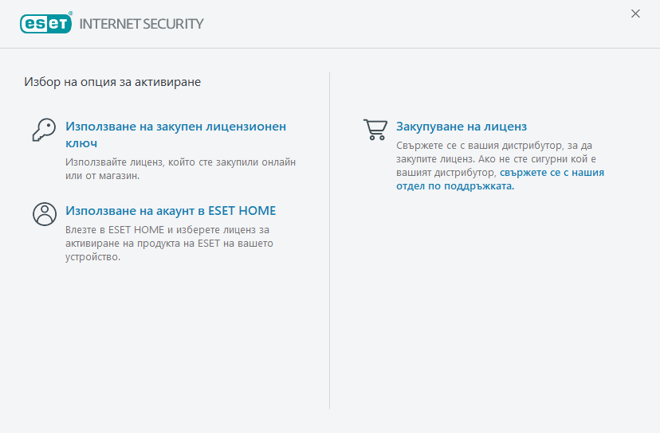Click the registered trademark symbol by the ESET logo
Viewport: 660px width, 433px height.
pyautogui.click(x=71, y=14)
